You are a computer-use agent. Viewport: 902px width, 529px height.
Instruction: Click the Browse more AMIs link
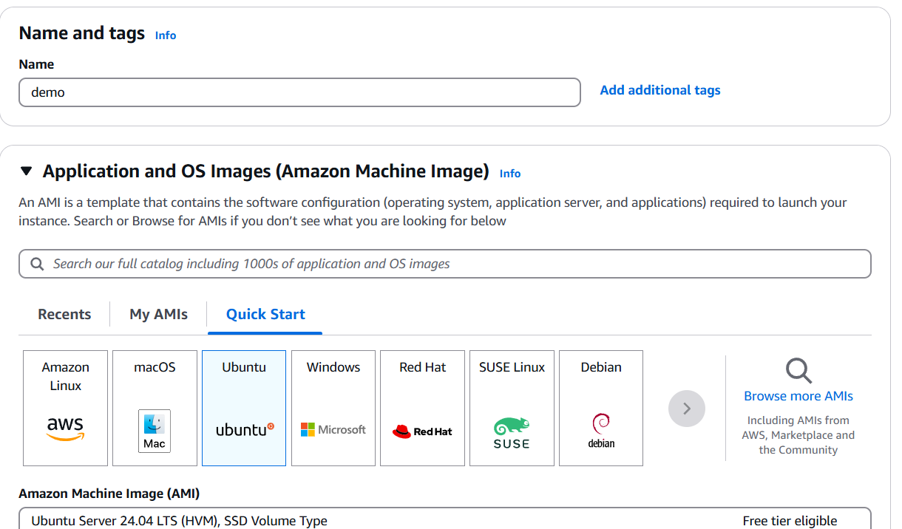(798, 396)
